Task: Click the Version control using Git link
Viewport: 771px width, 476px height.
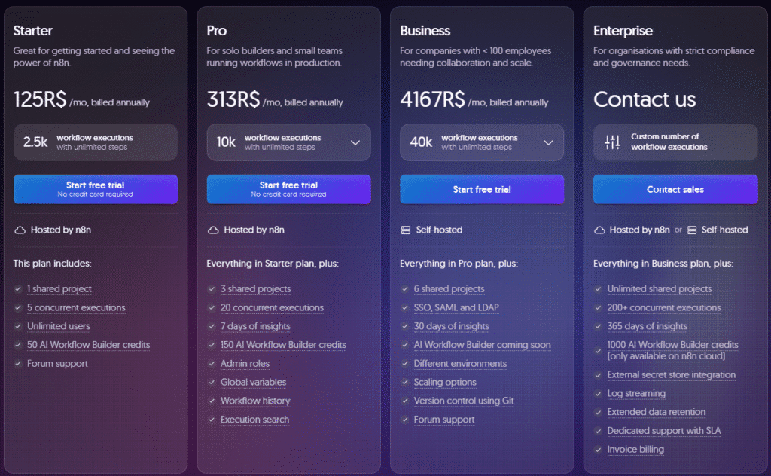Action: click(x=464, y=401)
